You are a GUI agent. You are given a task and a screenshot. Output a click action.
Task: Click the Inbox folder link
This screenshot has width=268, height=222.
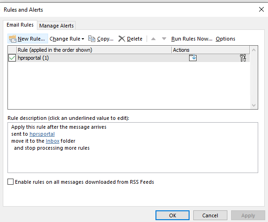[52, 141]
